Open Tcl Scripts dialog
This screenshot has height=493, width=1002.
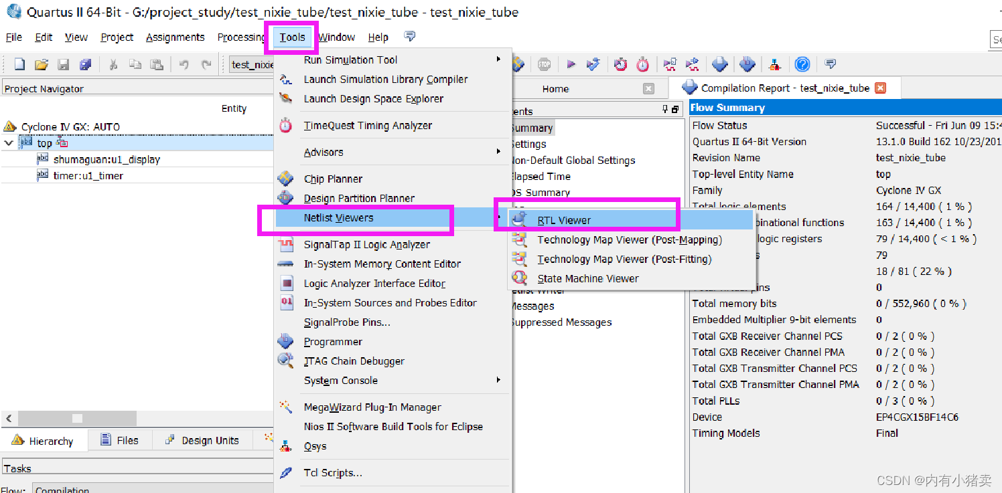click(x=393, y=472)
